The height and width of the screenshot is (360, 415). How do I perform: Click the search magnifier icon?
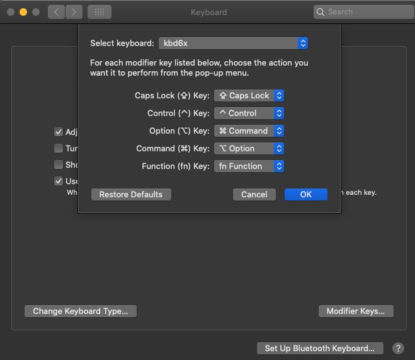pos(321,12)
